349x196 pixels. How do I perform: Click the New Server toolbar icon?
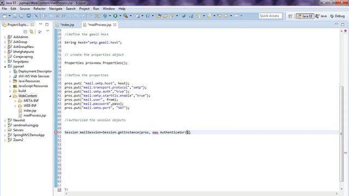pos(137,16)
